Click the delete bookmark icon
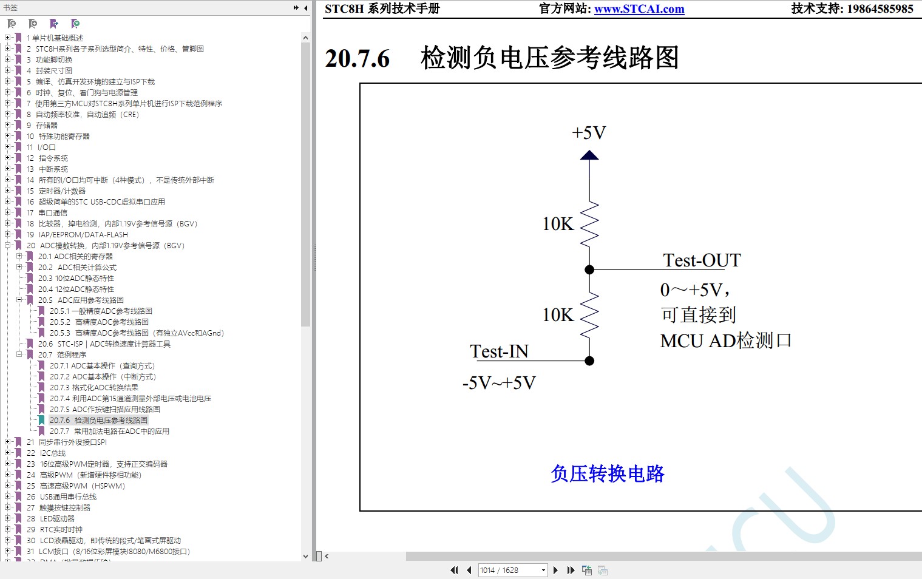922x579 pixels. 12,24
